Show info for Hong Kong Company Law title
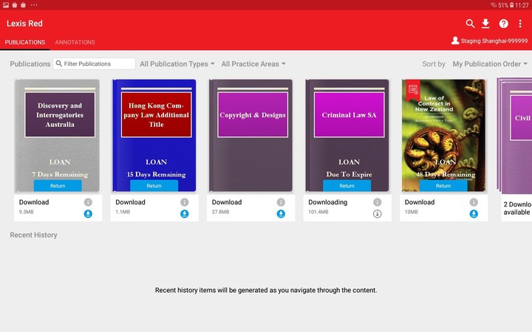 point(184,202)
